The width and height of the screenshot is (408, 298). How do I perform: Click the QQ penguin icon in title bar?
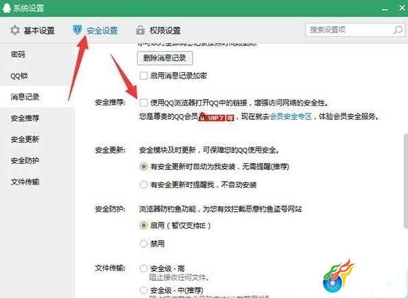[x=6, y=8]
